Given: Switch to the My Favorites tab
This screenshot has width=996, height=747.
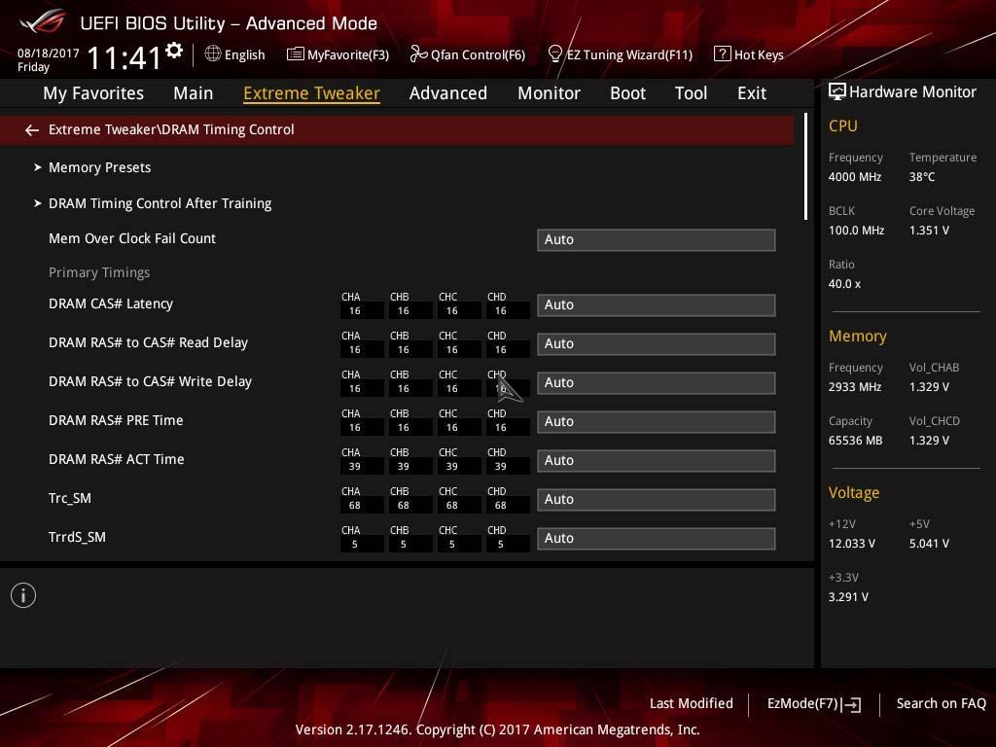Looking at the screenshot, I should point(93,93).
